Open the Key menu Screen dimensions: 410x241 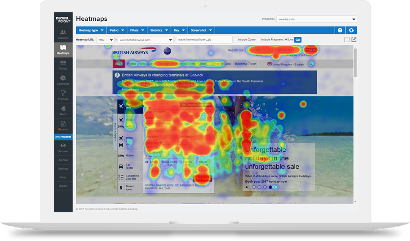(179, 30)
